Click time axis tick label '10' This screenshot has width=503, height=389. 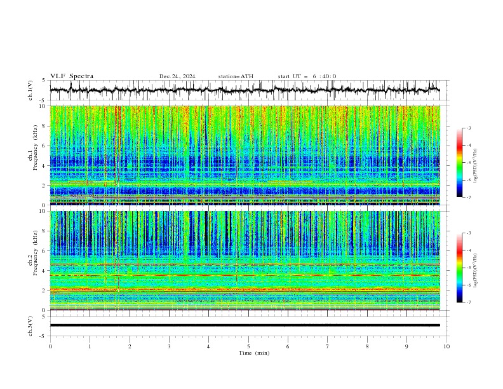pos(446,346)
